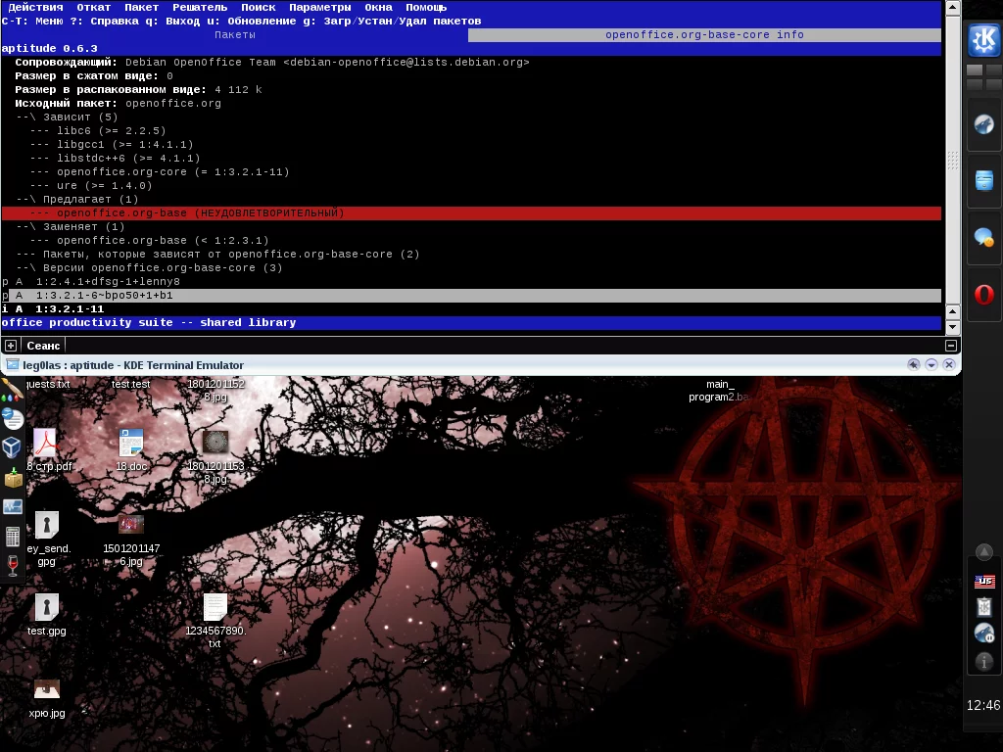This screenshot has height=752, width=1003.
Task: Close current session minus button
Action: [951, 346]
